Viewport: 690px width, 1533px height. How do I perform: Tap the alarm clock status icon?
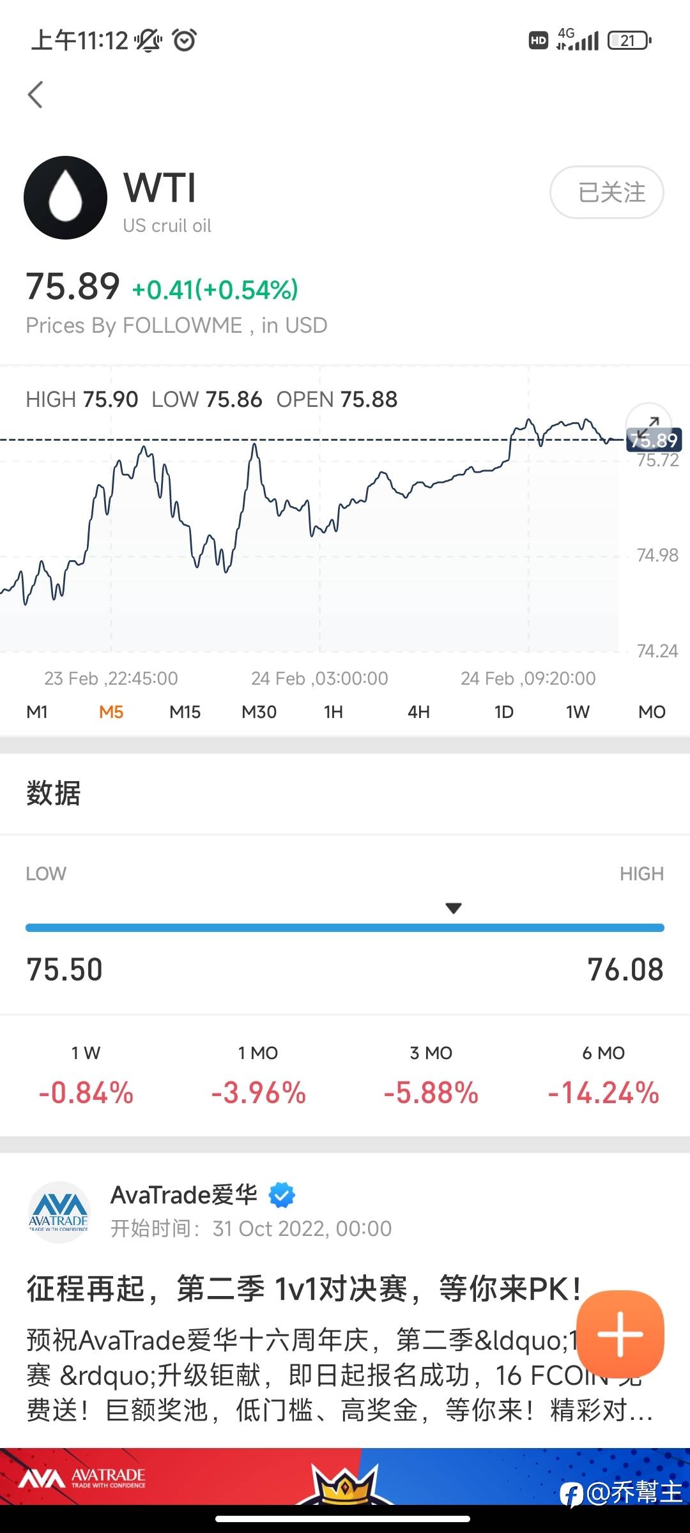(x=185, y=40)
